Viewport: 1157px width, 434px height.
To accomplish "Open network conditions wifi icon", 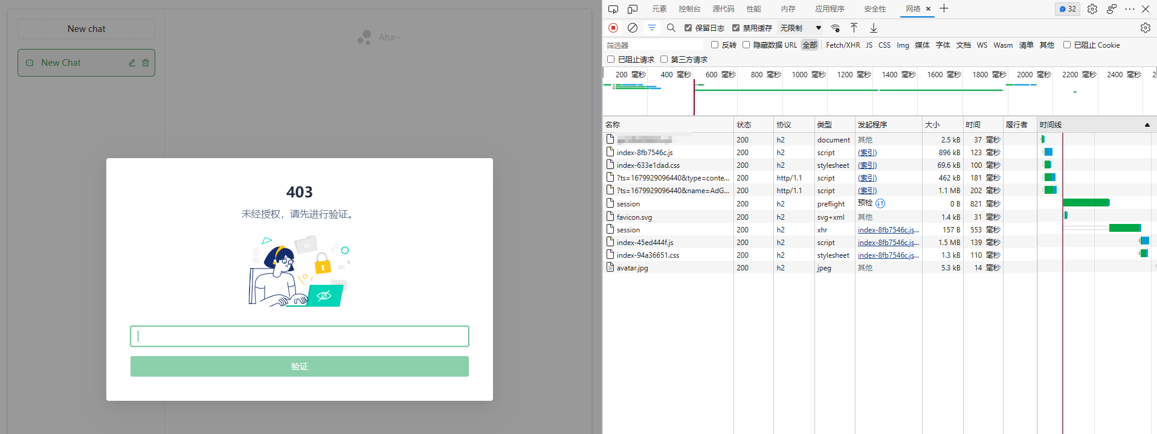I will [836, 28].
